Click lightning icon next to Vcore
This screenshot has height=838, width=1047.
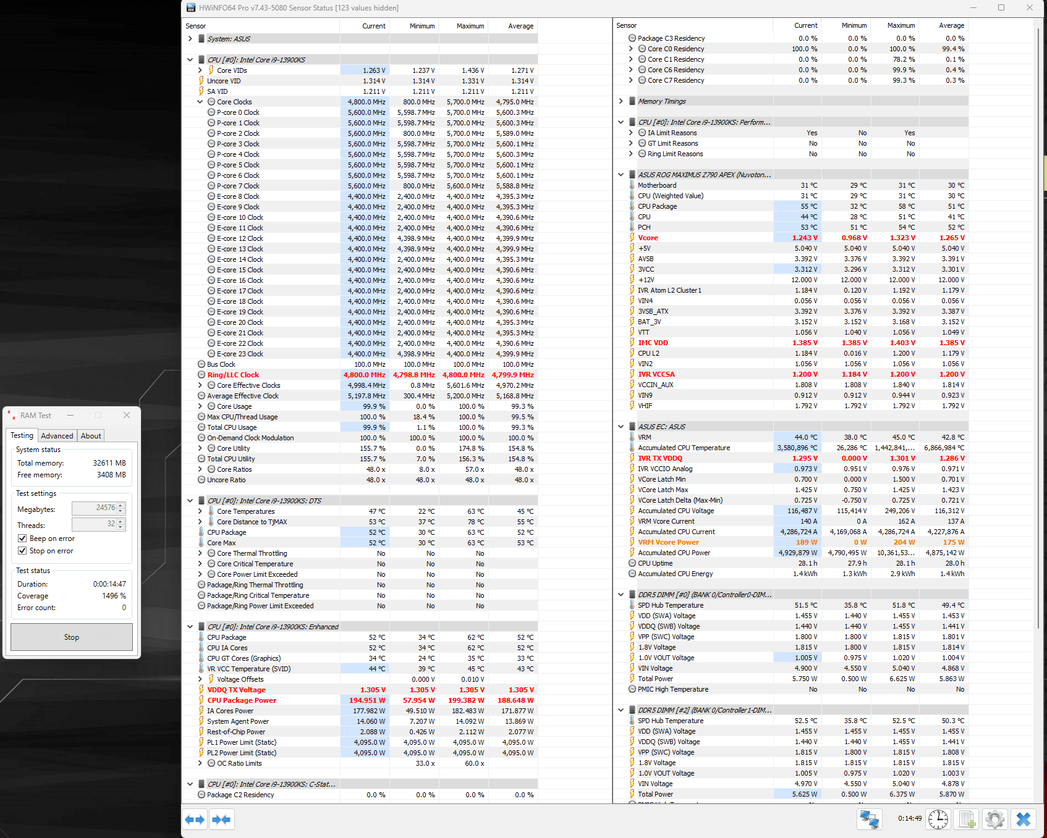coord(632,238)
